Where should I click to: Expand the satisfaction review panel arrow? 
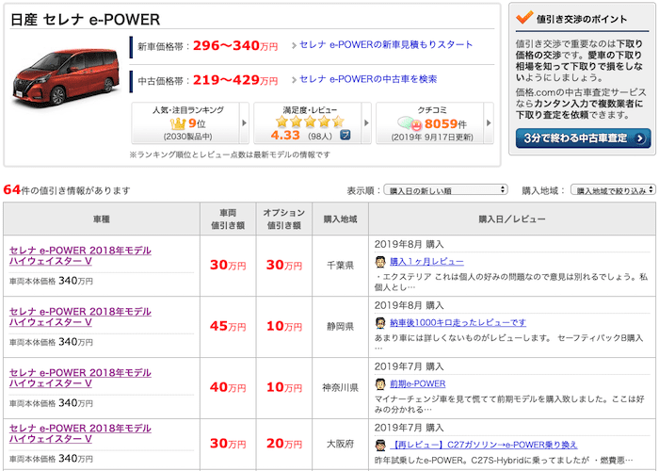point(366,122)
